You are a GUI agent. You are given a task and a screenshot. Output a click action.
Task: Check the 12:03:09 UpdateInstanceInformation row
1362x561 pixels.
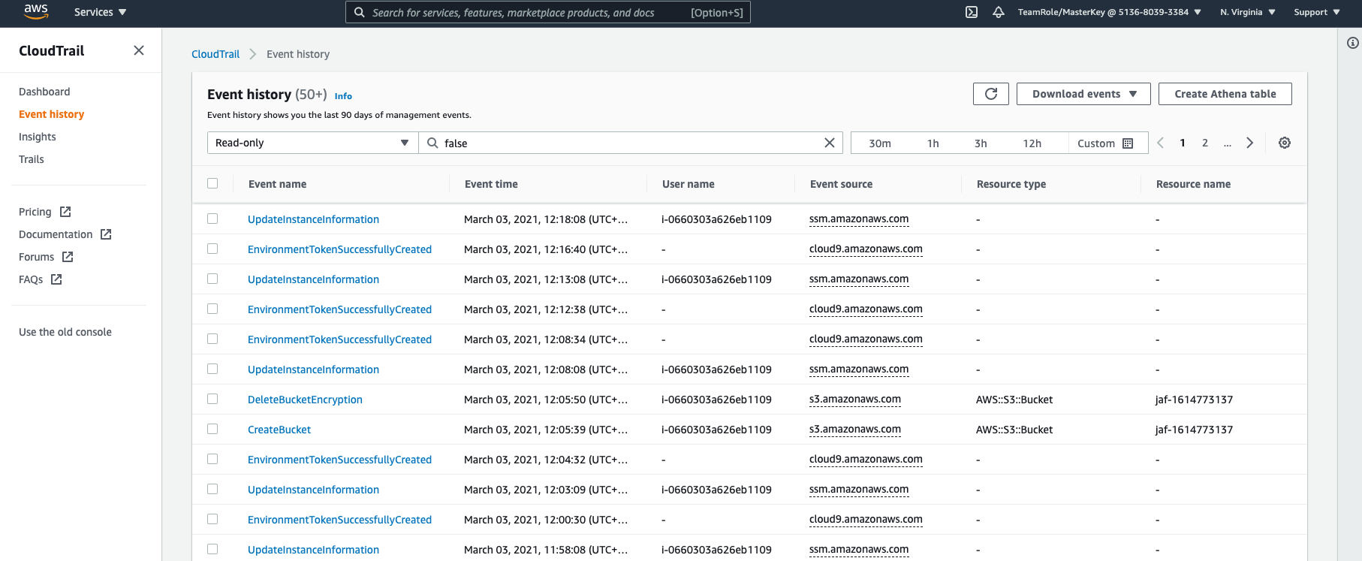tap(212, 489)
